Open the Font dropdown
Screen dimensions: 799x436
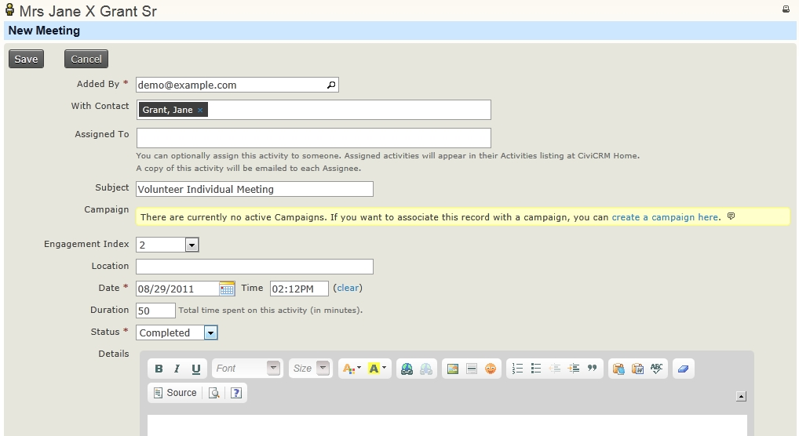(246, 369)
